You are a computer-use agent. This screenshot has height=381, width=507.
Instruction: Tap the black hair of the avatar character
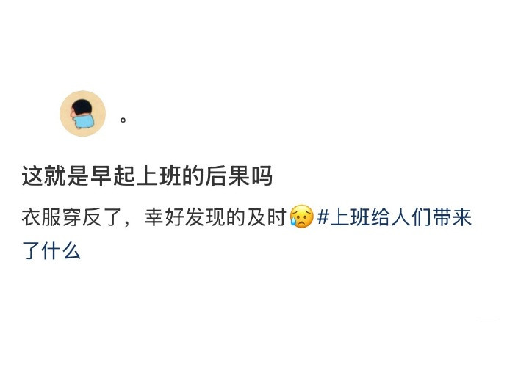[x=82, y=107]
